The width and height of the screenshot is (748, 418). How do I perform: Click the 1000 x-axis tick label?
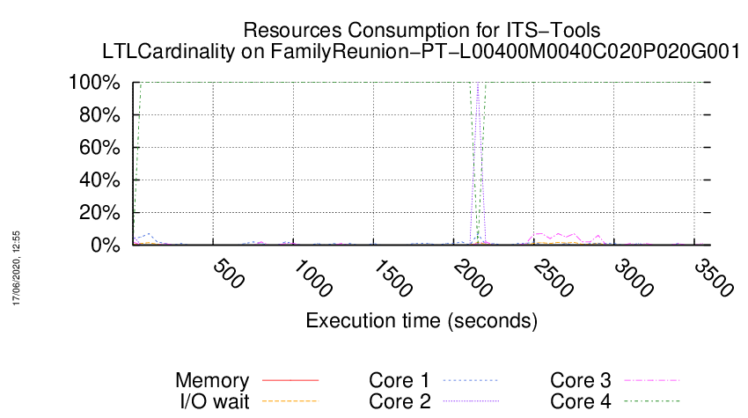(312, 278)
